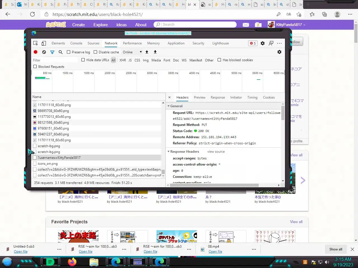Export HAR file with download arrow icon
This screenshot has height=268, width=358.
pyautogui.click(x=155, y=52)
